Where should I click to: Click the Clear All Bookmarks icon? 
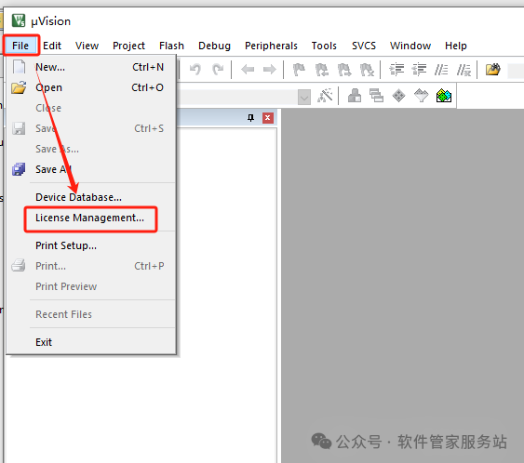click(x=367, y=70)
